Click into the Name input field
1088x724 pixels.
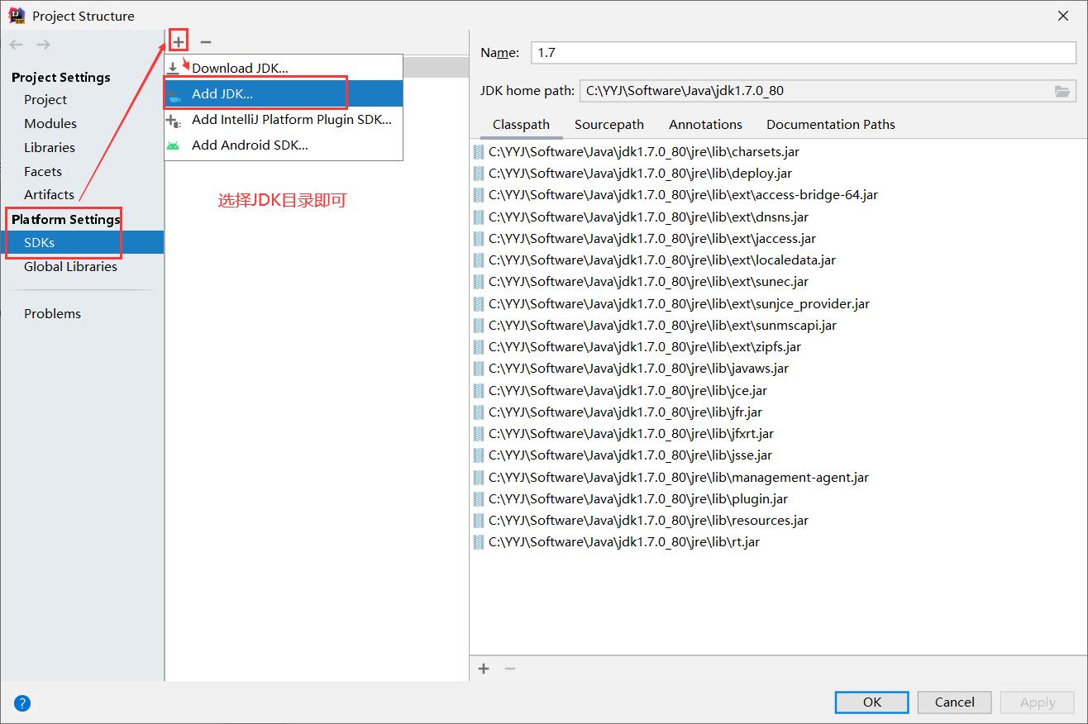click(x=804, y=52)
